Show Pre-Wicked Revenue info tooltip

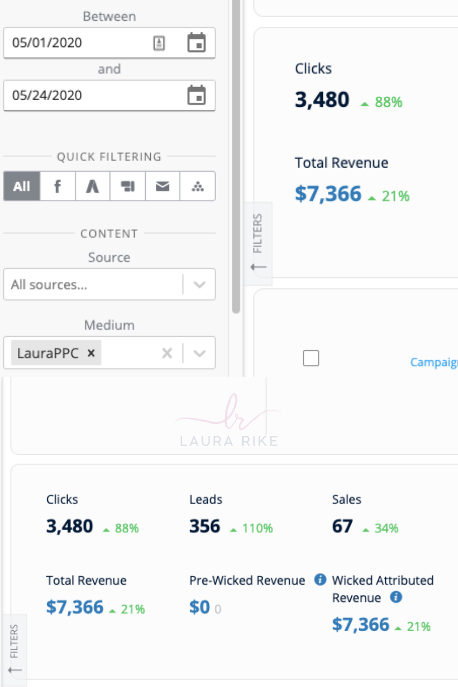(x=320, y=580)
